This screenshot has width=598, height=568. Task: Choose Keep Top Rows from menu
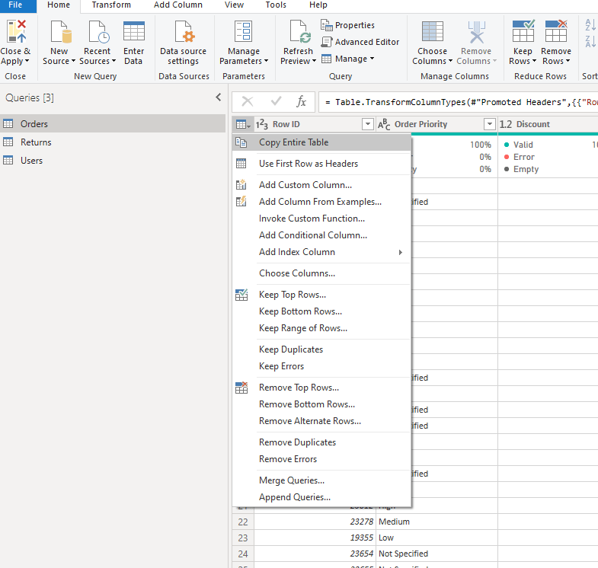(x=321, y=295)
